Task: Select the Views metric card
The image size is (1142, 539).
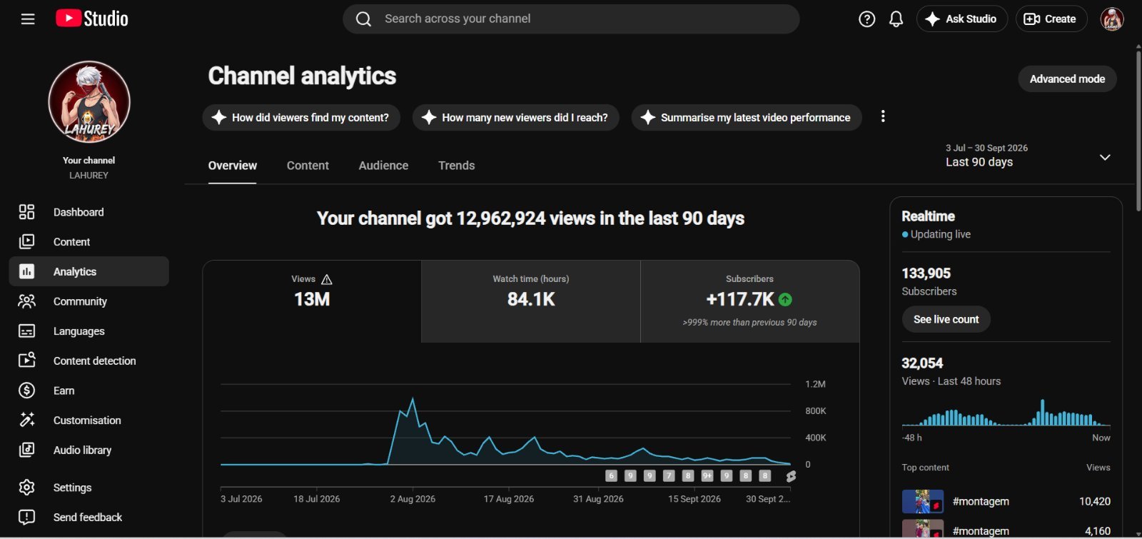Action: click(x=312, y=301)
